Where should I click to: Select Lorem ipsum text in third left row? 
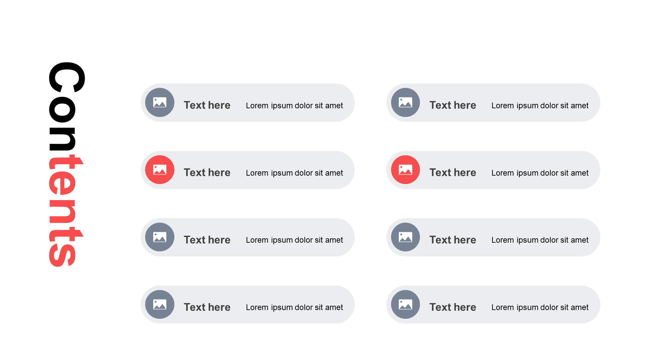pyautogui.click(x=294, y=240)
